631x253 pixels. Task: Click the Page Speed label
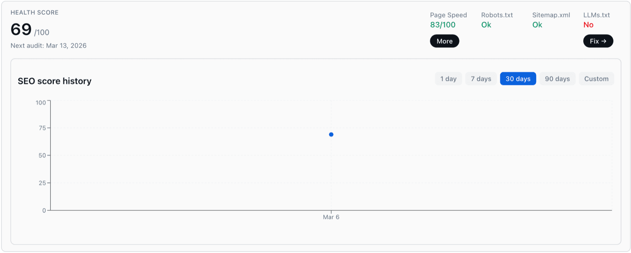tap(448, 15)
